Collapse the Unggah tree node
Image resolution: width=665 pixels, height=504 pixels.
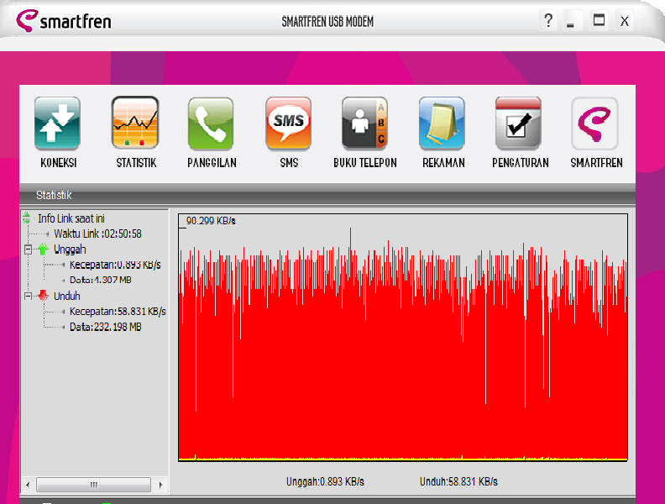(x=28, y=249)
